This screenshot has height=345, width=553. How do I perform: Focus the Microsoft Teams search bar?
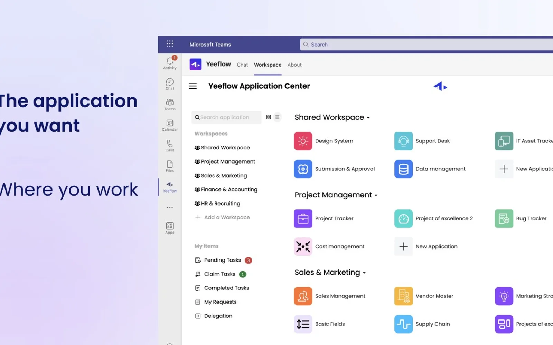[427, 45]
